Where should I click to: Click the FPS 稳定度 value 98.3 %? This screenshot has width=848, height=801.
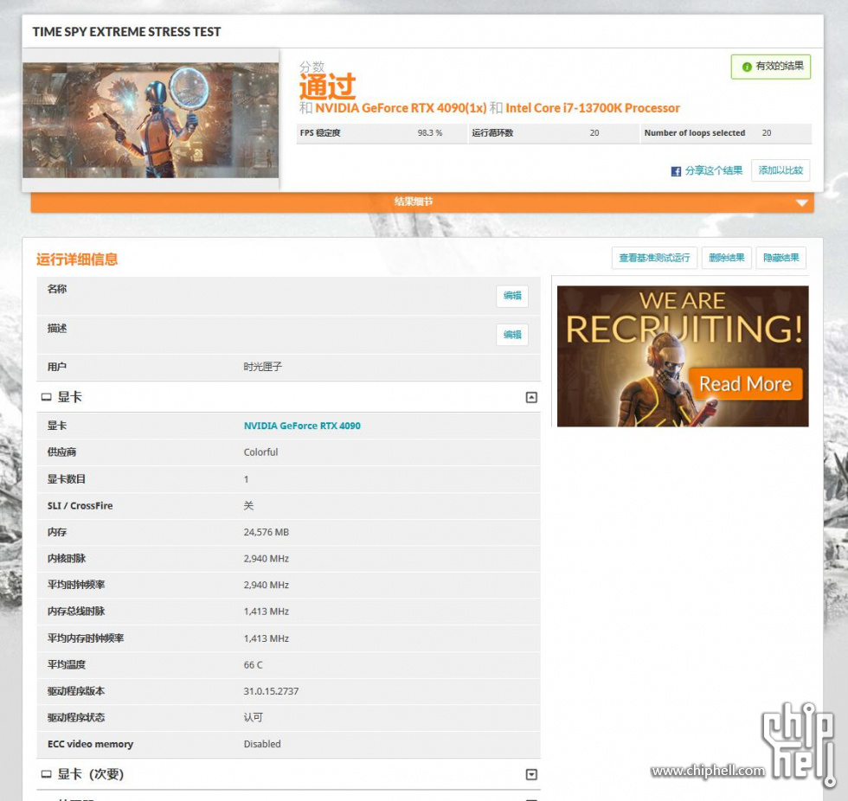pyautogui.click(x=429, y=133)
